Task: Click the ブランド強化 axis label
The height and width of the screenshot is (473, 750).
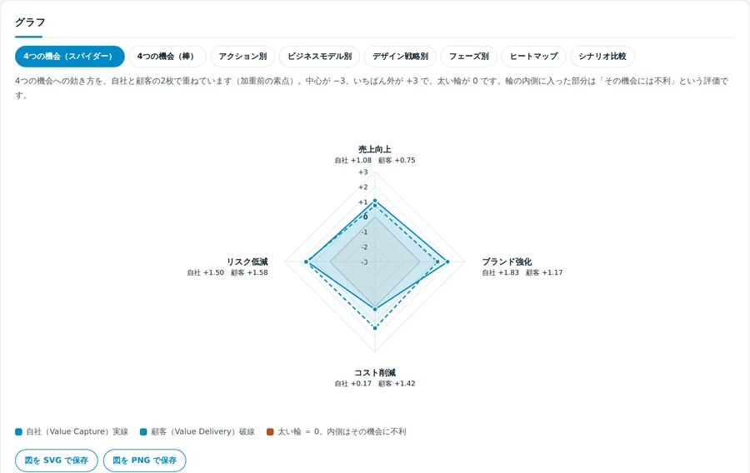Action: (507, 261)
